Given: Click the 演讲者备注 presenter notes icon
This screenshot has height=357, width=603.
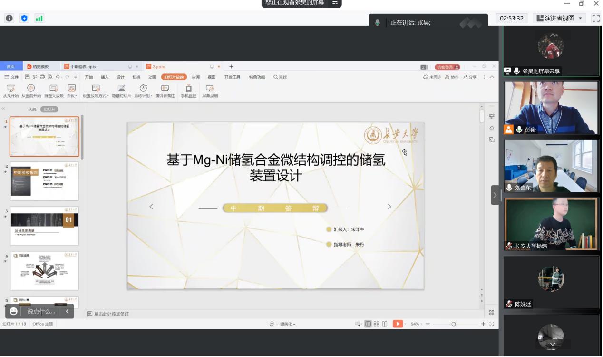Looking at the screenshot, I should click(x=165, y=89).
